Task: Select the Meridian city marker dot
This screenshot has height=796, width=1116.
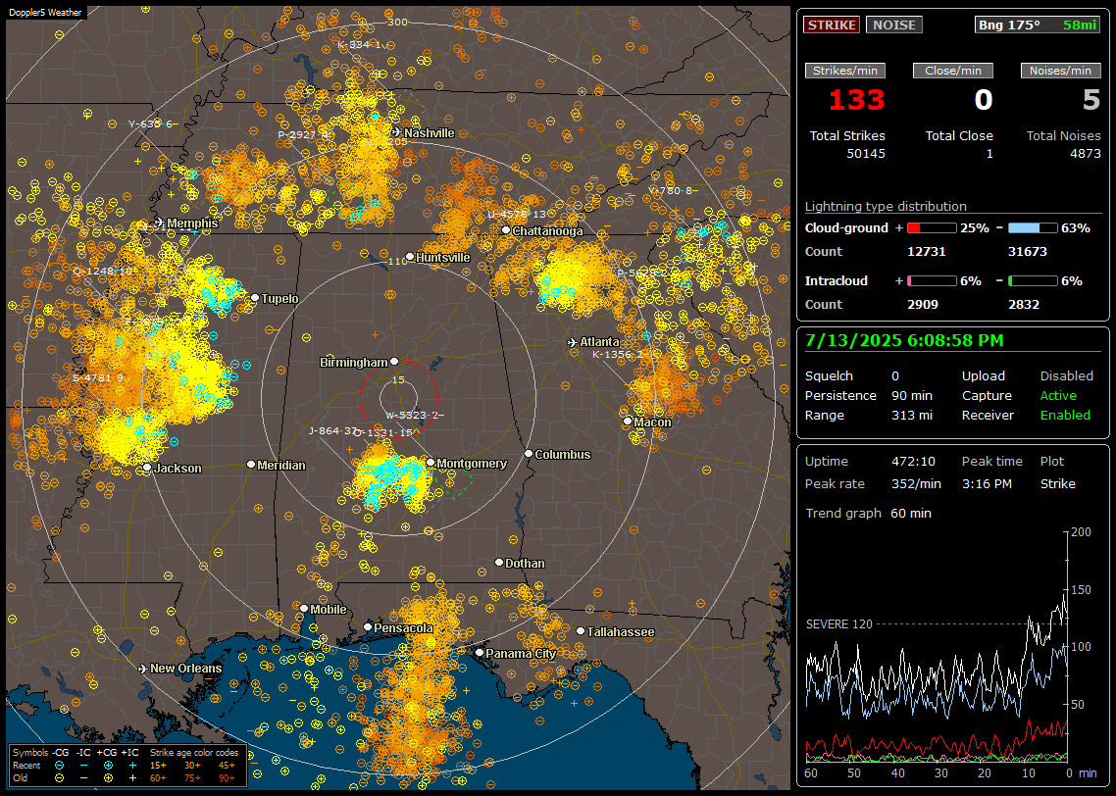Action: pyautogui.click(x=250, y=465)
